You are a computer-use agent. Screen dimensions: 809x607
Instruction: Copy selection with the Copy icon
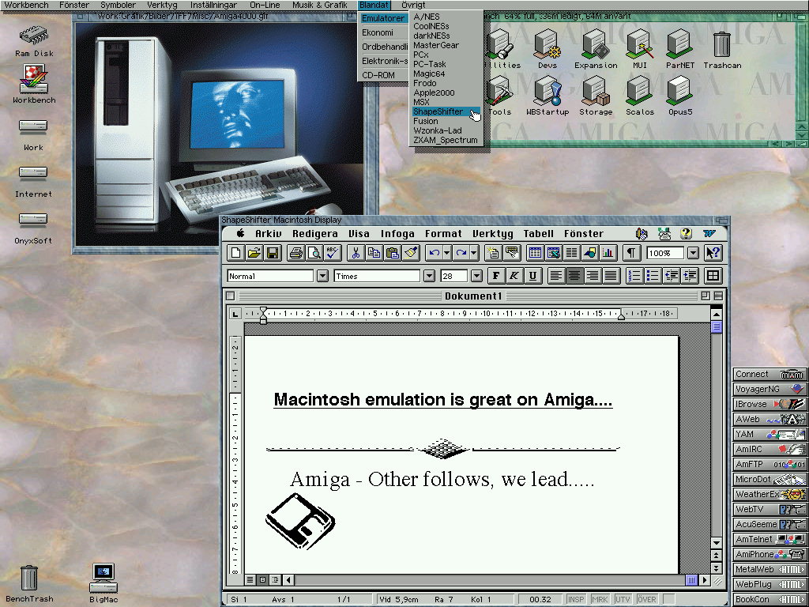click(x=374, y=253)
